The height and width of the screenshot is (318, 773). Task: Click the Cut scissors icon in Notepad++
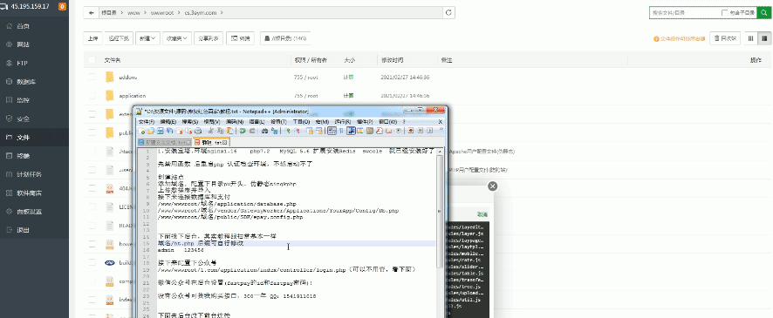click(210, 131)
